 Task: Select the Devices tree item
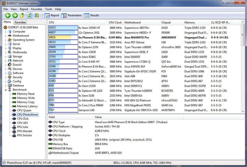pyautogui.click(x=17, y=69)
